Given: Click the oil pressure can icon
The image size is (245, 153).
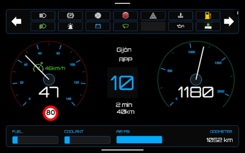Looking at the screenshot, I should click(180, 26).
